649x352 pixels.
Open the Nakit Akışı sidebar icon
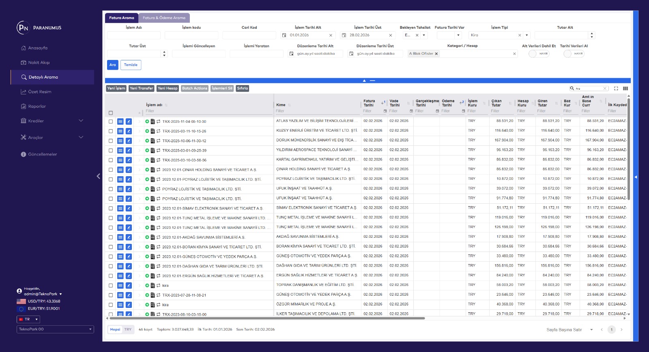(x=24, y=62)
